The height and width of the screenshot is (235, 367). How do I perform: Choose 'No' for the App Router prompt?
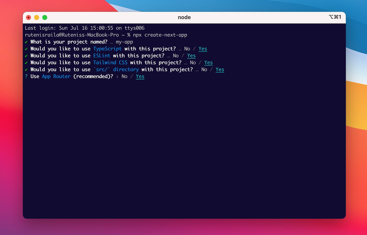point(125,76)
